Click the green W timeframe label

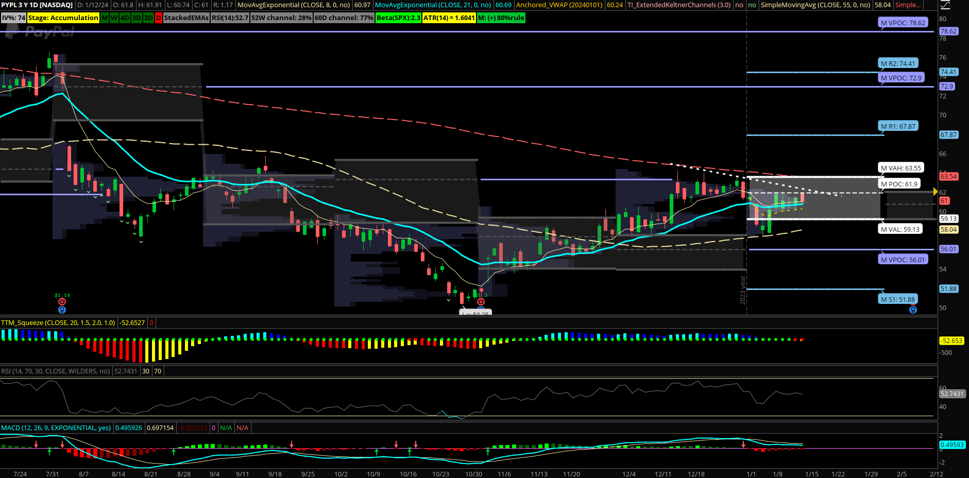[x=114, y=18]
